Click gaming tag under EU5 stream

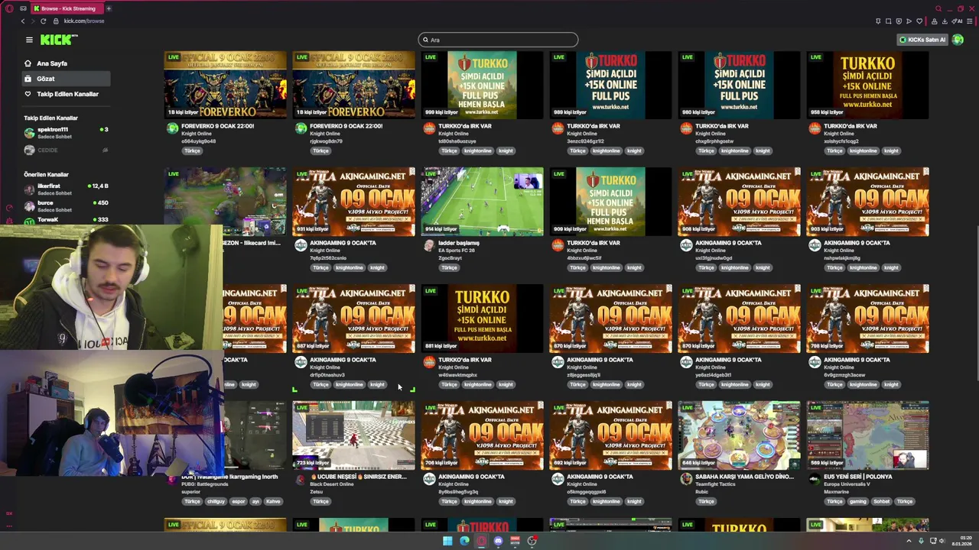(857, 502)
